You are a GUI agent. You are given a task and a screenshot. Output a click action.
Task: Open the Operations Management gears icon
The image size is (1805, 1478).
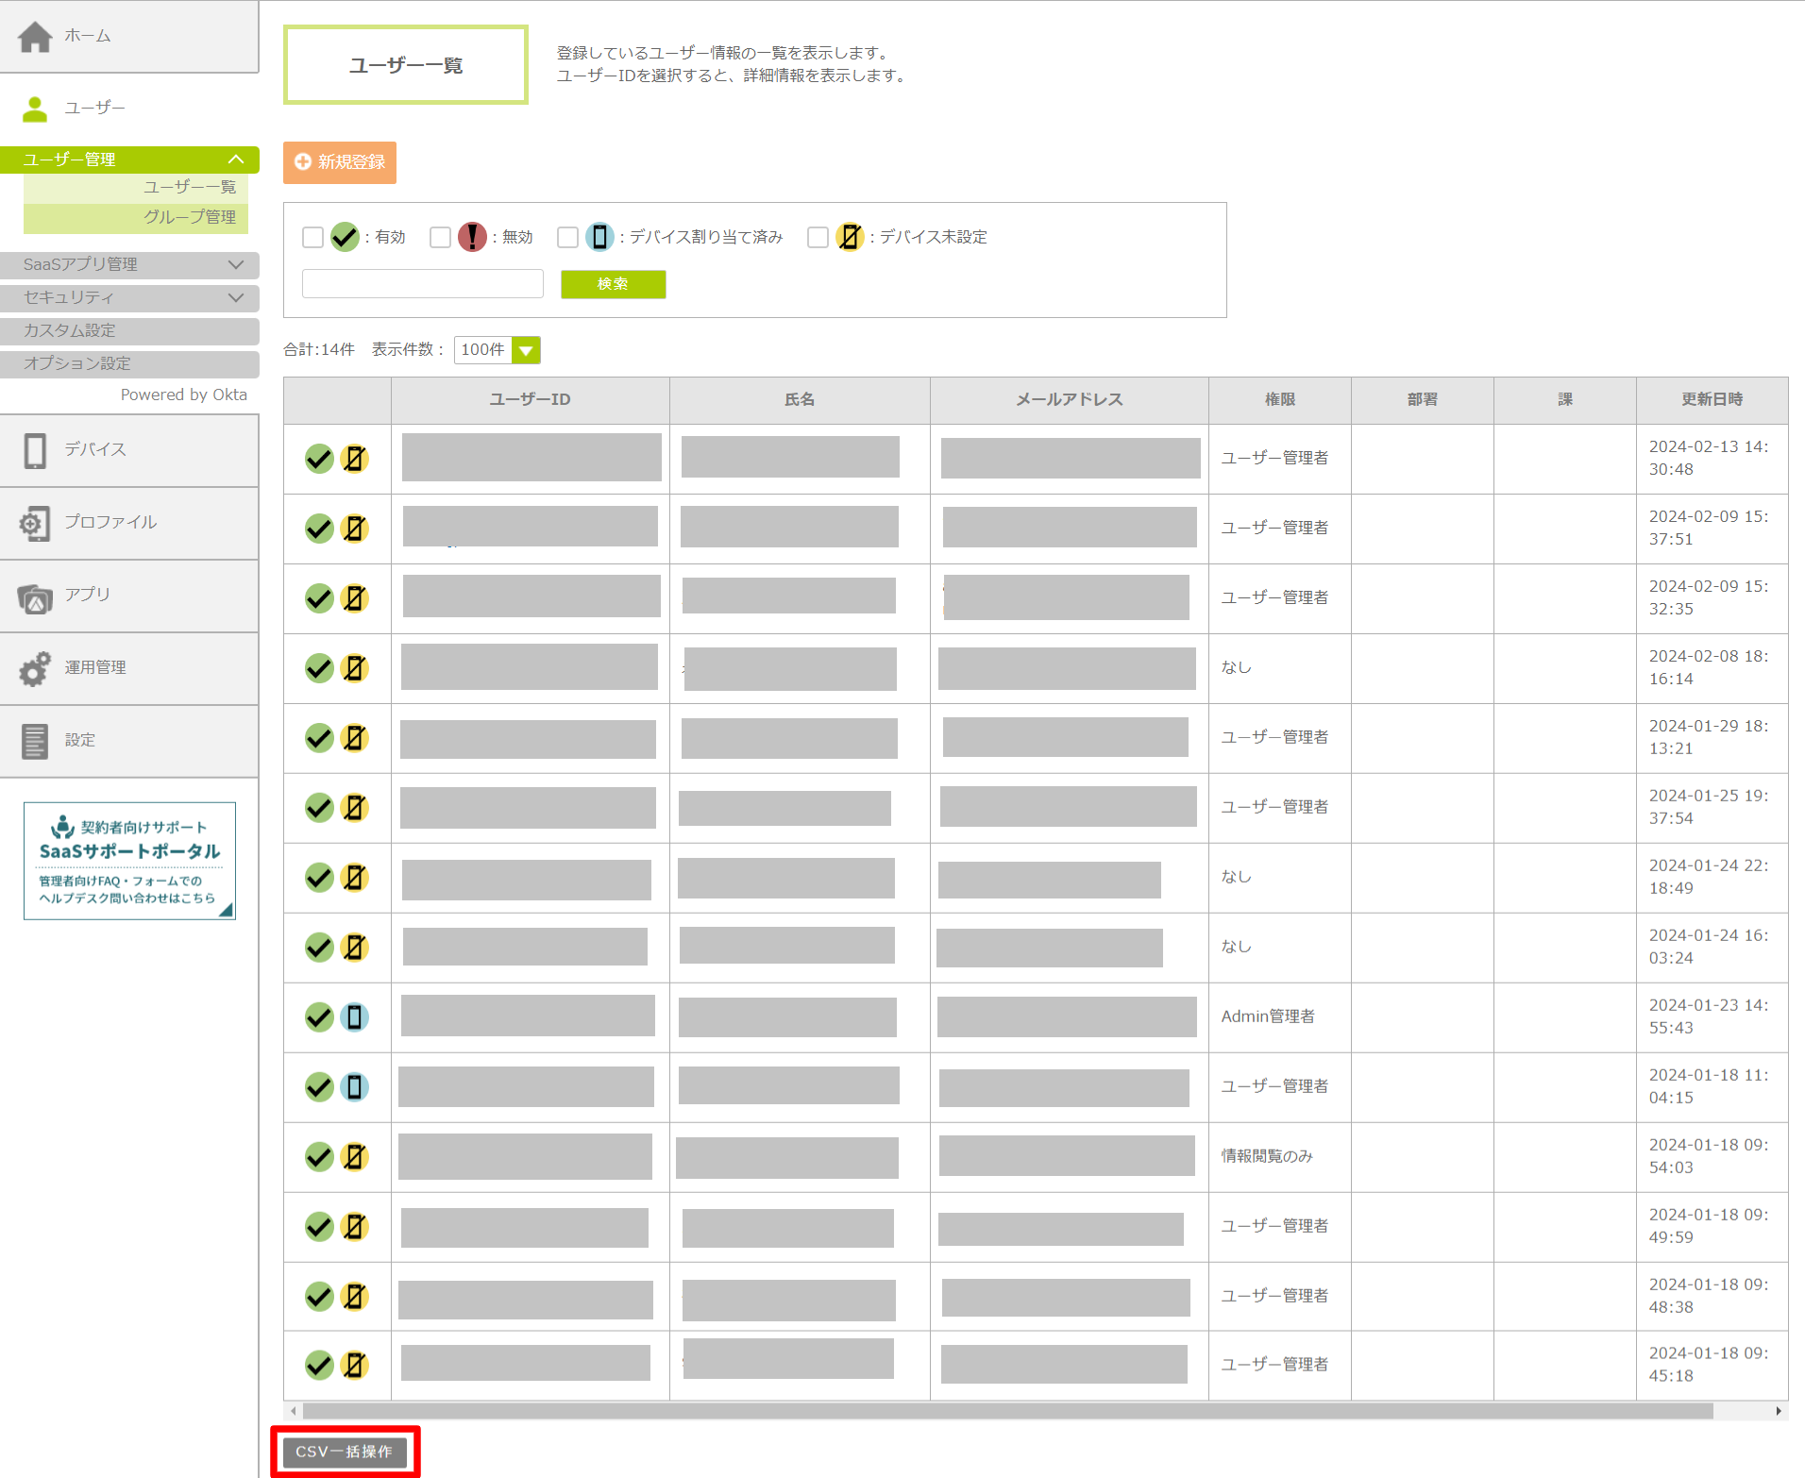click(35, 669)
